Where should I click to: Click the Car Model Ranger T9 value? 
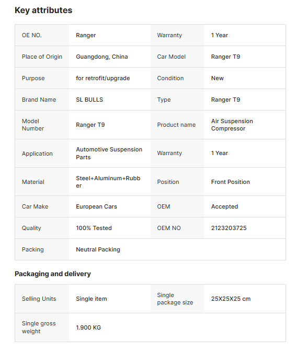[x=225, y=57]
